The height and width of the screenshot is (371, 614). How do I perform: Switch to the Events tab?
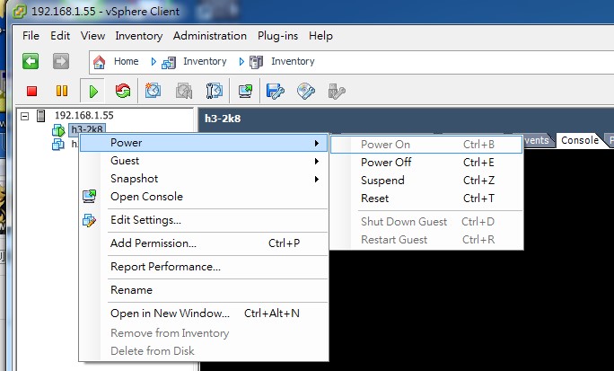click(536, 140)
